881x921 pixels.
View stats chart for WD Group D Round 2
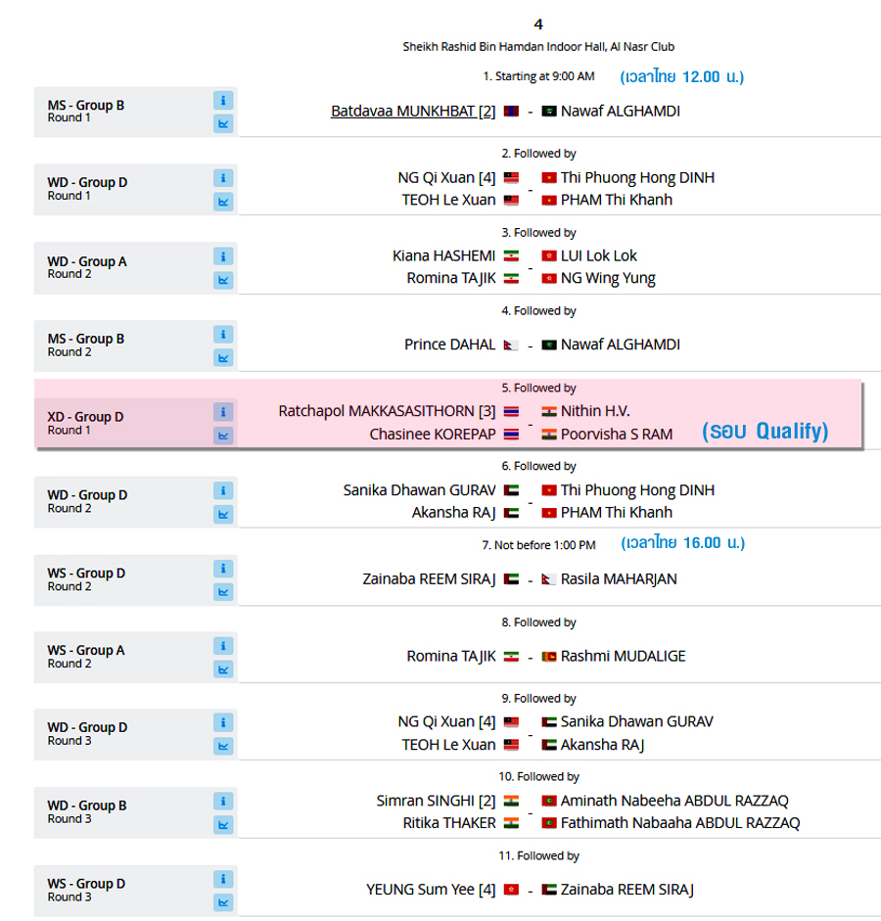pos(223,514)
